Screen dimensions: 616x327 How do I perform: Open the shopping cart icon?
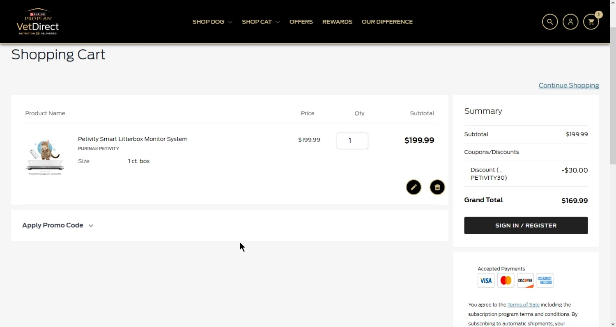tap(591, 22)
